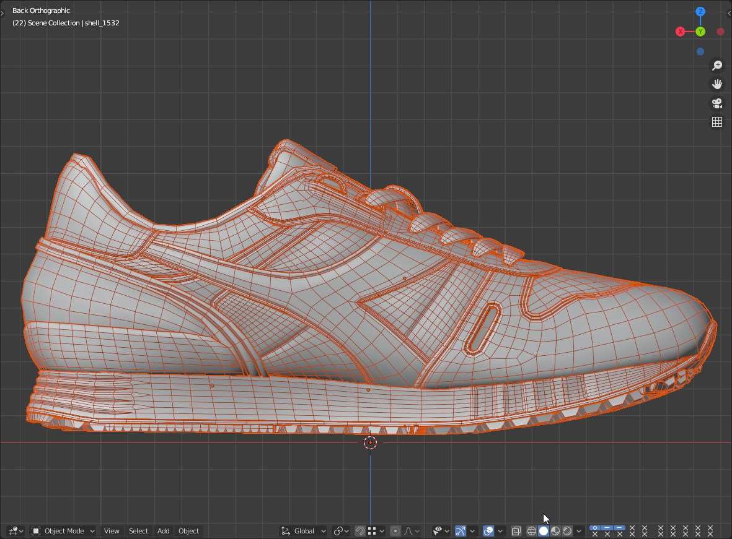The height and width of the screenshot is (539, 732).
Task: Click the red X axis gizmo circle
Action: pos(681,32)
